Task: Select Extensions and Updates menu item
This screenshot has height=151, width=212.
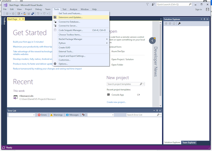Action: click(81, 17)
